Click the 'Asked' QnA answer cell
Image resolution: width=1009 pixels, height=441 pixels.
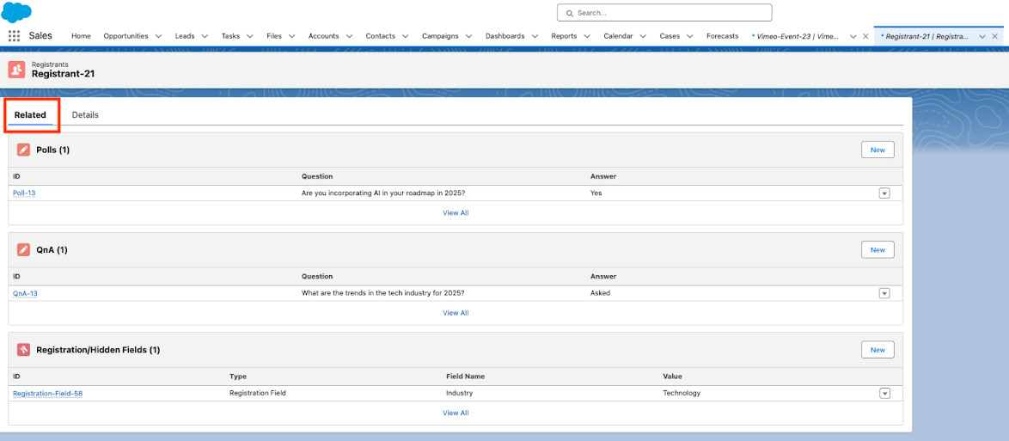tap(601, 293)
